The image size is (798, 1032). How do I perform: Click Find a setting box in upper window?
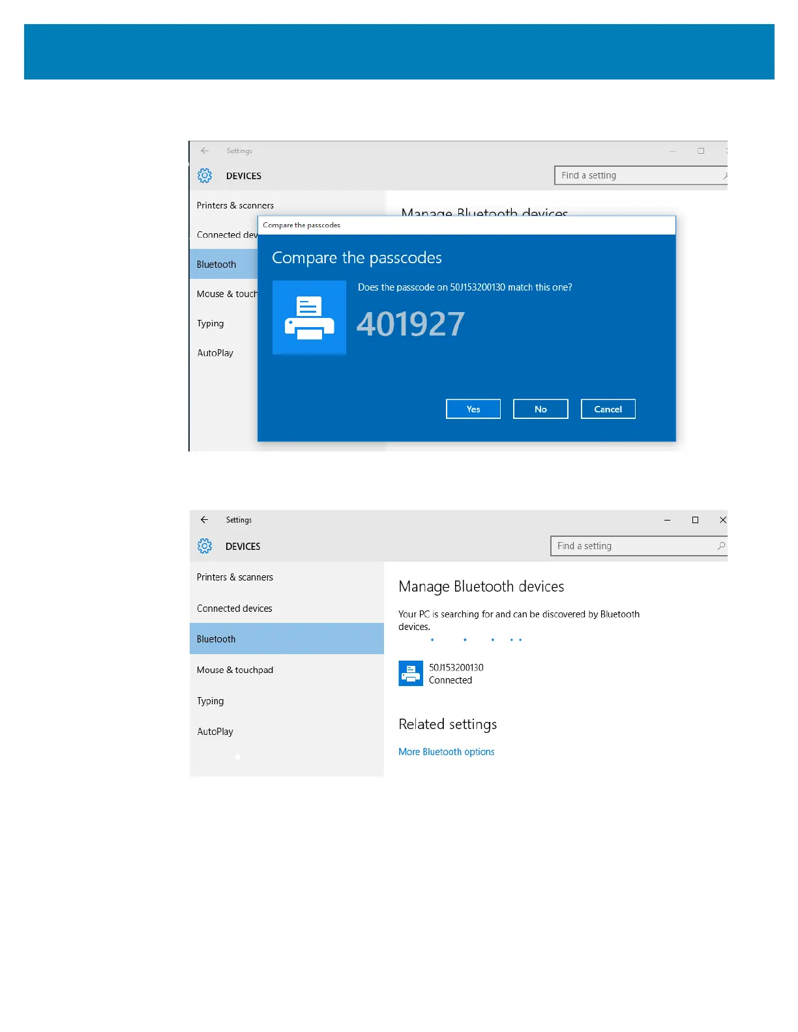point(641,175)
